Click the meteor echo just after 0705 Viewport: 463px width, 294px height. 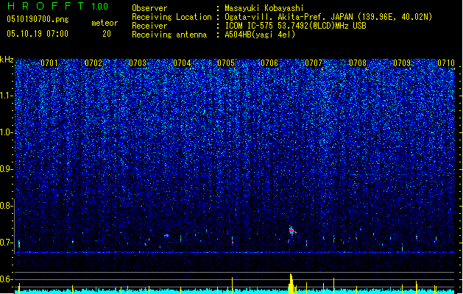tap(233, 240)
